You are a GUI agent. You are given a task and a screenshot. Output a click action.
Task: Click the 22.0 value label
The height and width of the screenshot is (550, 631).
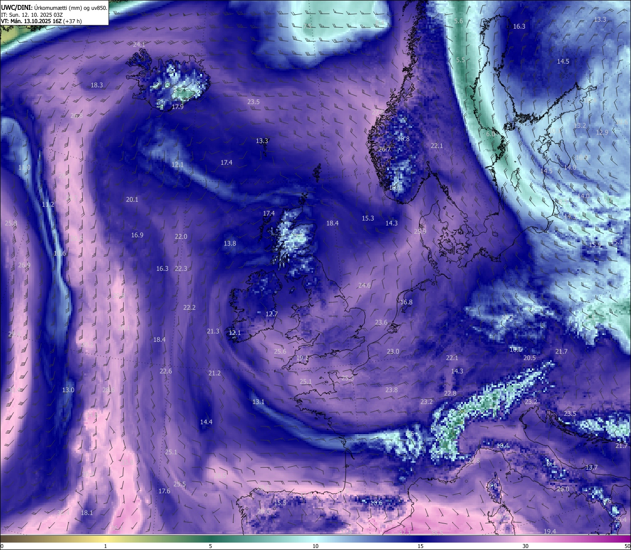pyautogui.click(x=181, y=237)
